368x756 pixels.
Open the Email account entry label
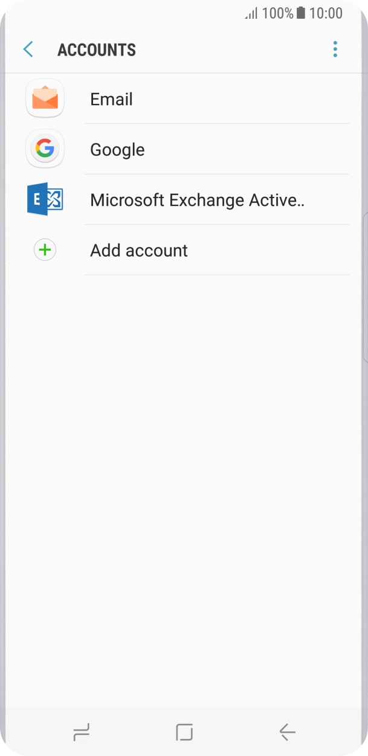111,99
